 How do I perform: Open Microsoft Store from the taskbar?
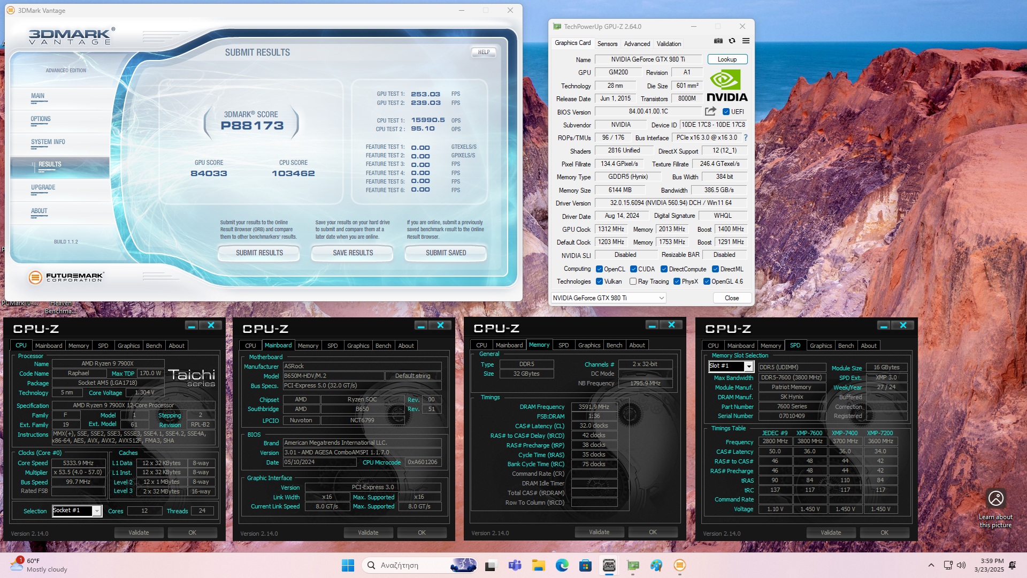585,565
